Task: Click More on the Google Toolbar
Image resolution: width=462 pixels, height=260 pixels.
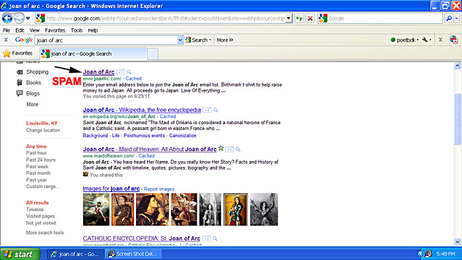Action: (x=225, y=40)
